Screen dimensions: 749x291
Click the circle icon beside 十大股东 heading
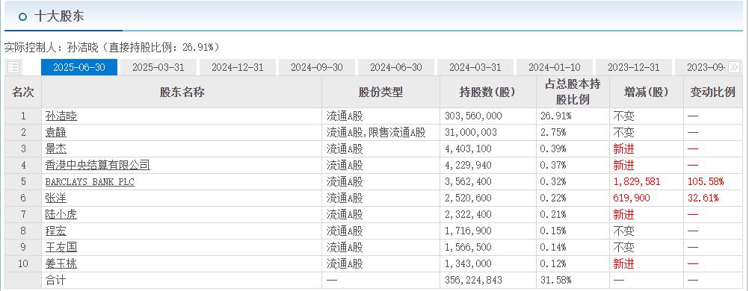[x=22, y=16]
